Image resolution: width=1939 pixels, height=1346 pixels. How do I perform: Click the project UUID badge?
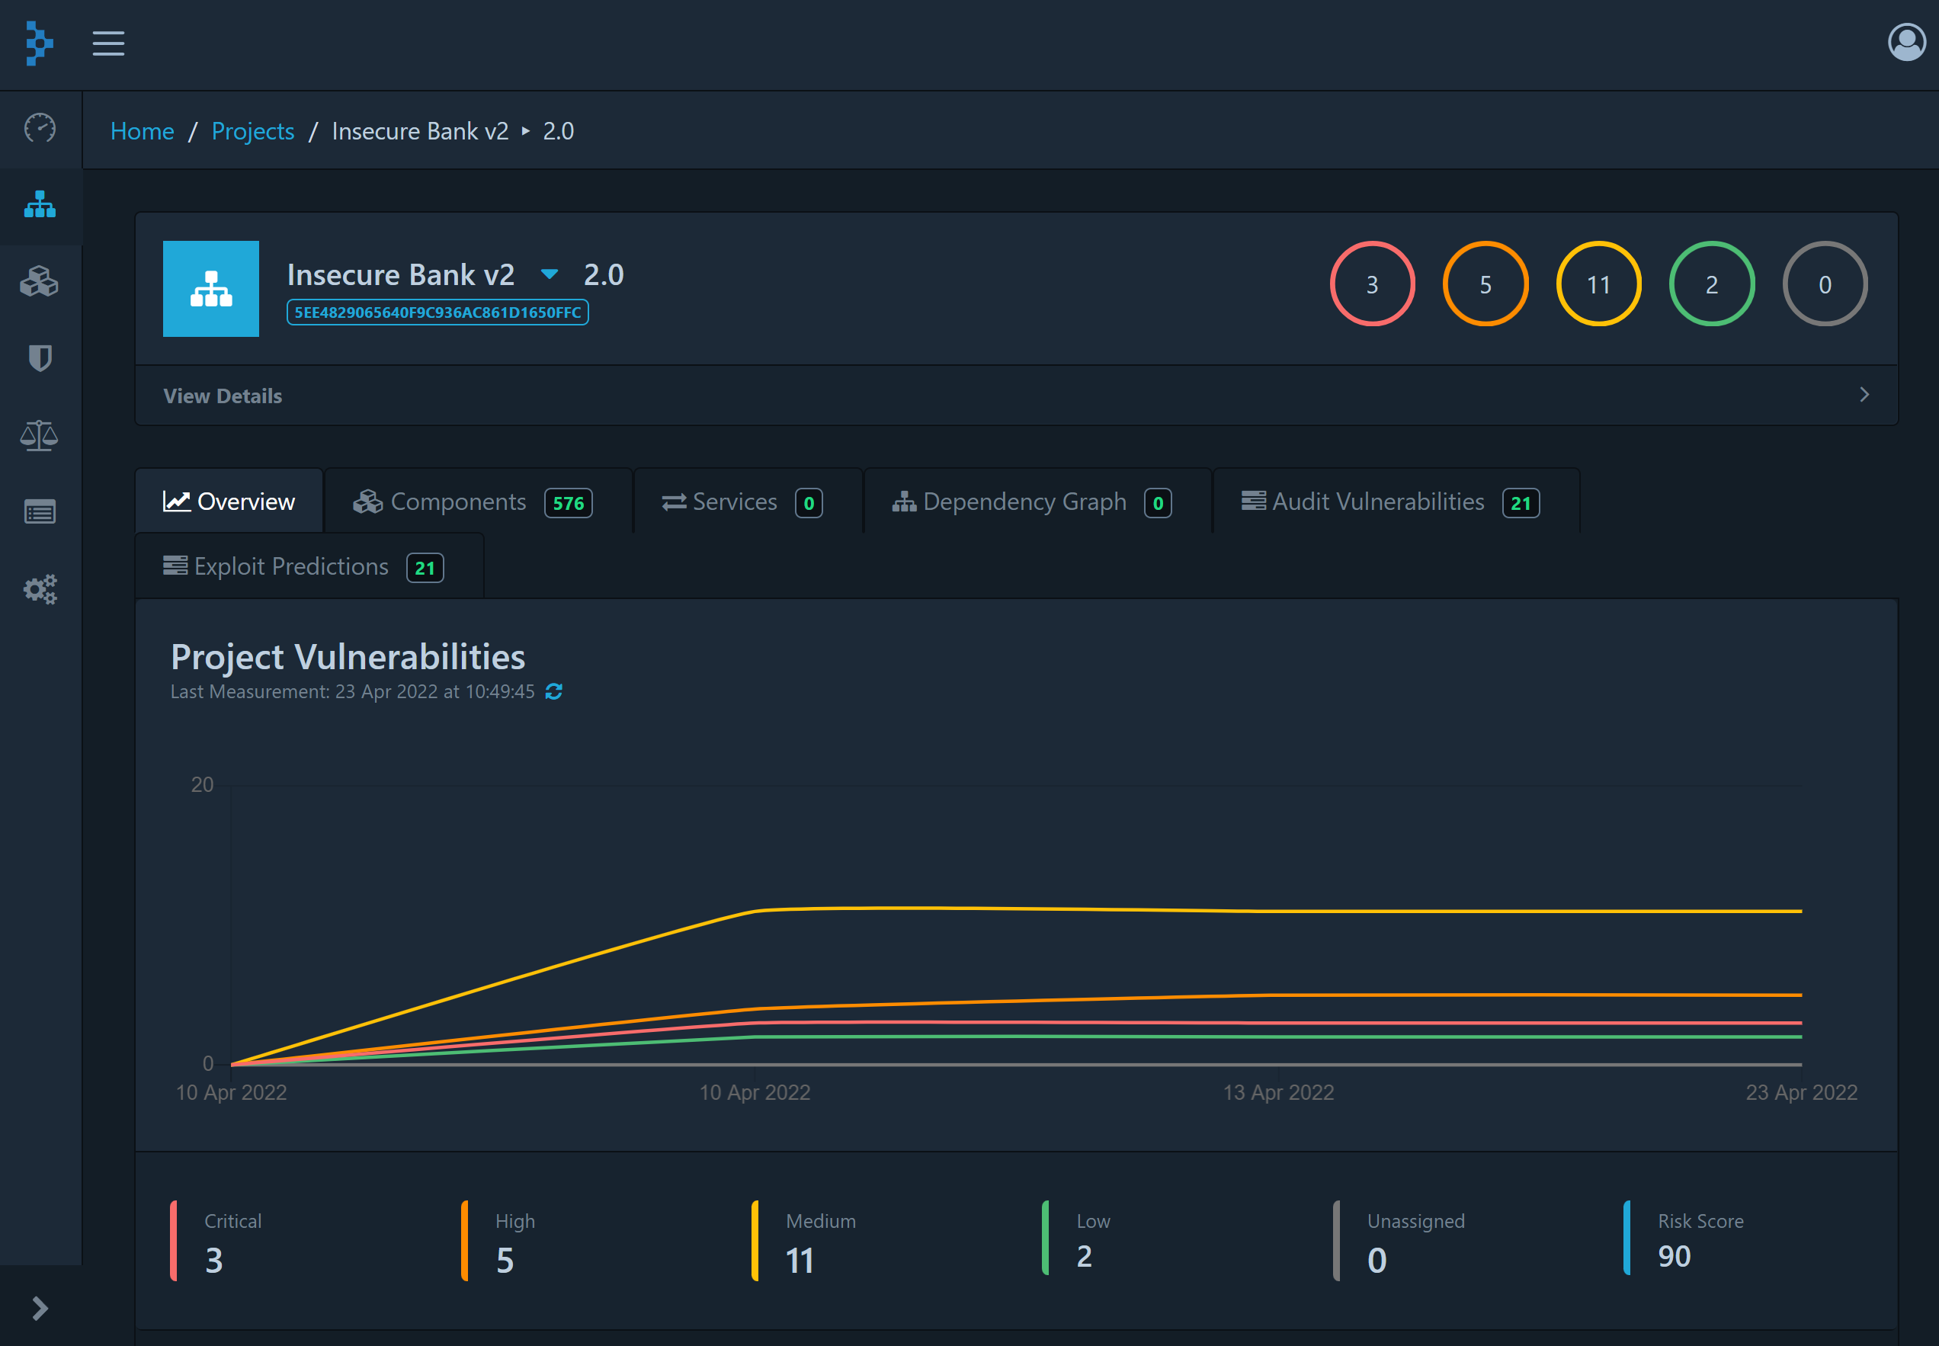[x=437, y=312]
